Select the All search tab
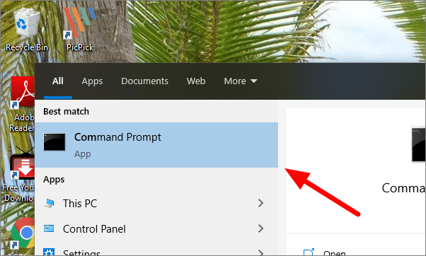 tap(57, 81)
